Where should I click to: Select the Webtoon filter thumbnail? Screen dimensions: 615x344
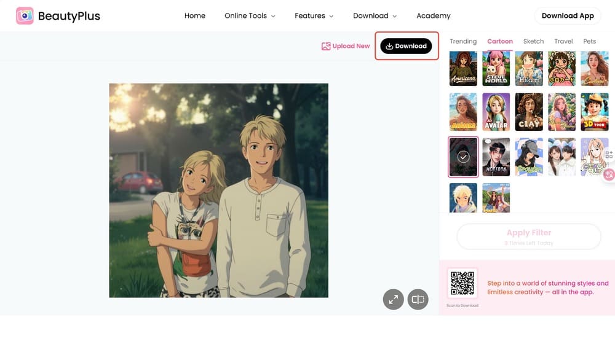click(x=496, y=157)
